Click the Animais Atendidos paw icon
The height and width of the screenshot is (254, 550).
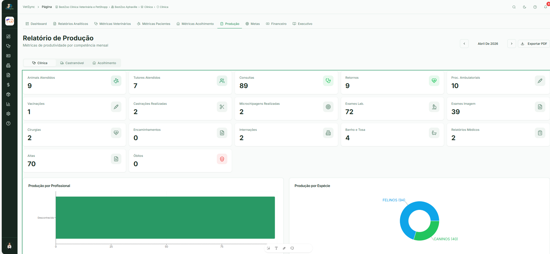(x=116, y=81)
